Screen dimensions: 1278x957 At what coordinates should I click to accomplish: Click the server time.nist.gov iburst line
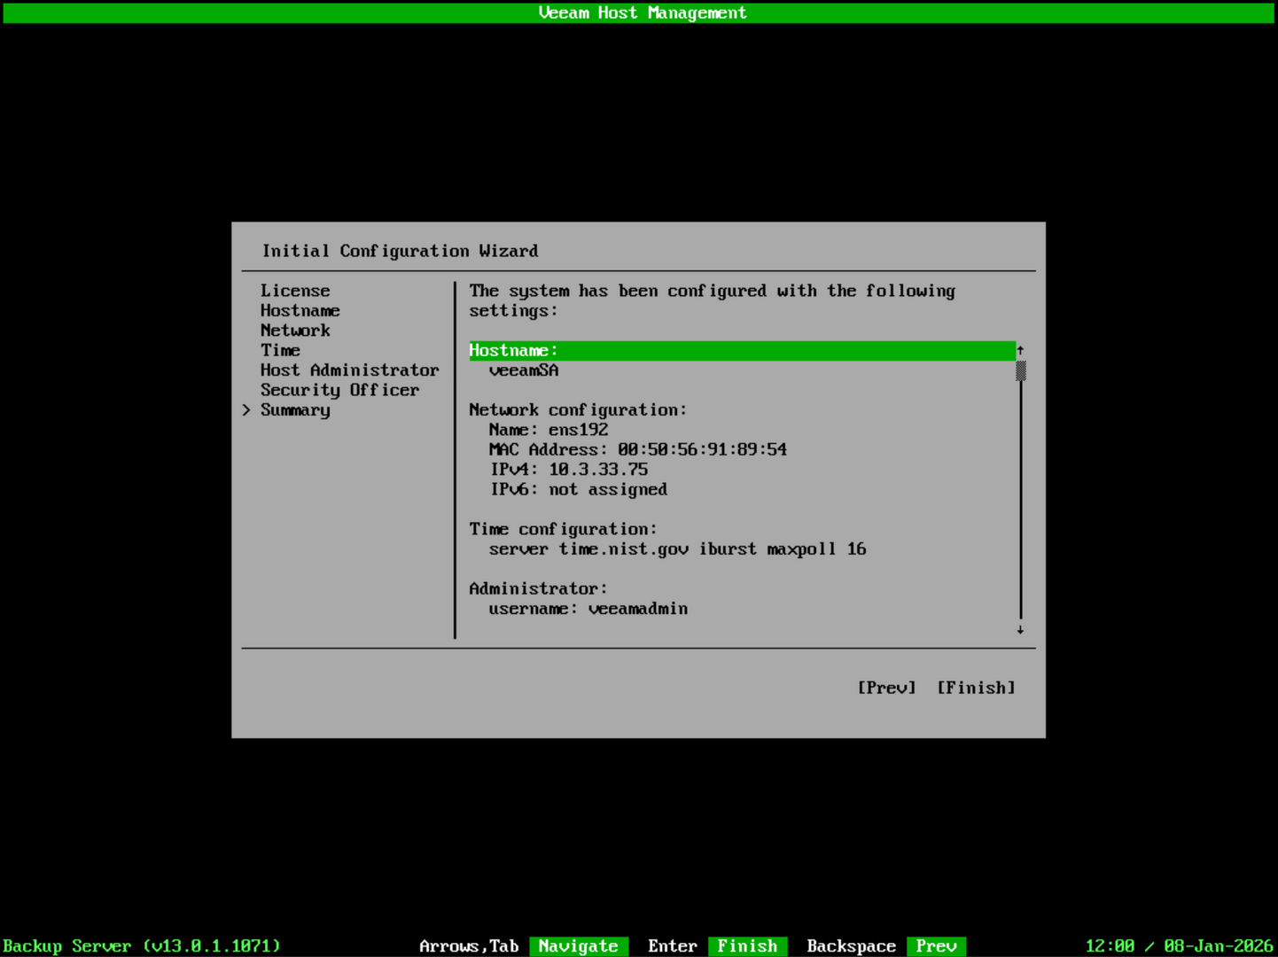coord(678,549)
